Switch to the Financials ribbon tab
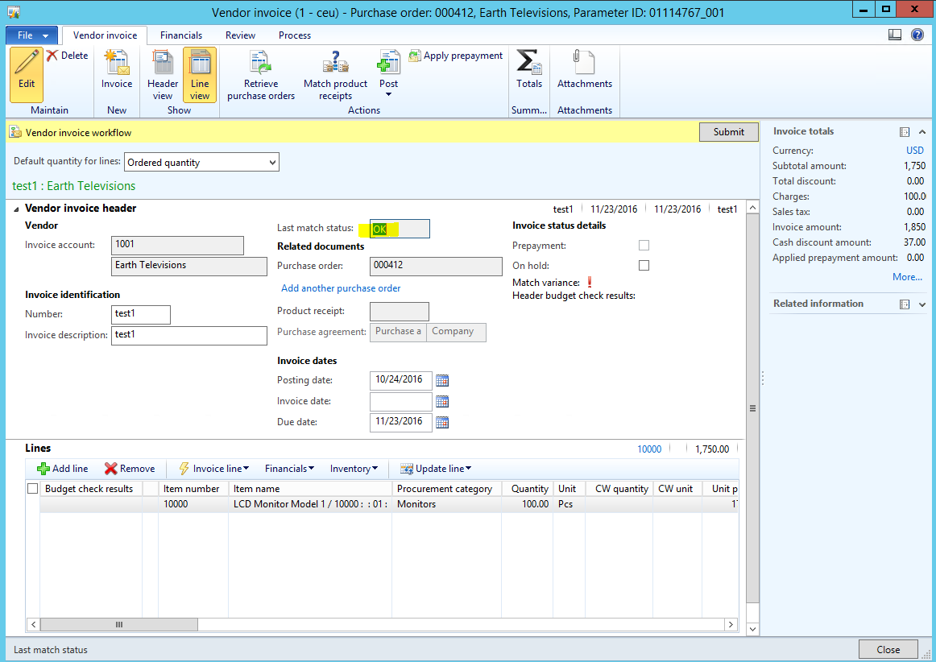This screenshot has height=662, width=936. click(x=181, y=35)
